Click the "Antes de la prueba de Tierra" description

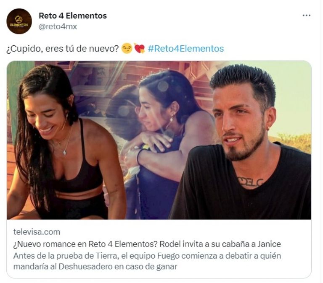coord(147,261)
